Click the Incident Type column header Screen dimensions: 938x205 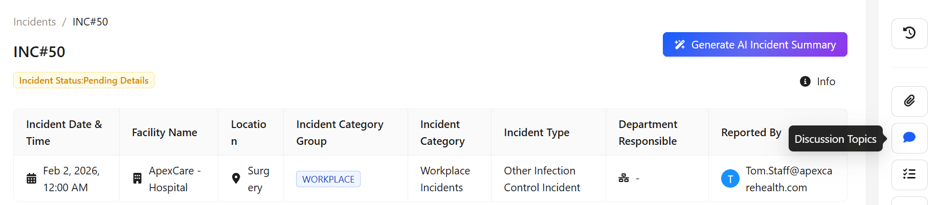537,133
